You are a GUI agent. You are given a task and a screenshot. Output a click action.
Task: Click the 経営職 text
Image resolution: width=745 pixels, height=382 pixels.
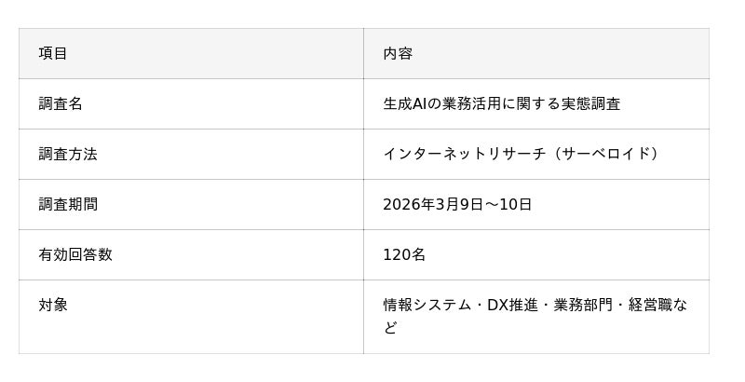click(650, 306)
